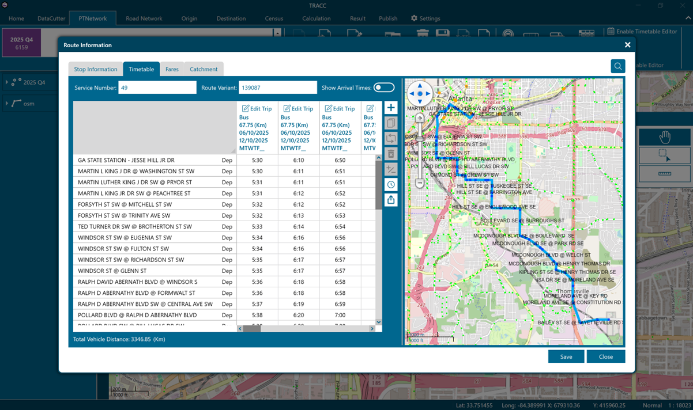Image resolution: width=693 pixels, height=410 pixels.
Task: Click into the Service Number field
Action: pyautogui.click(x=157, y=88)
